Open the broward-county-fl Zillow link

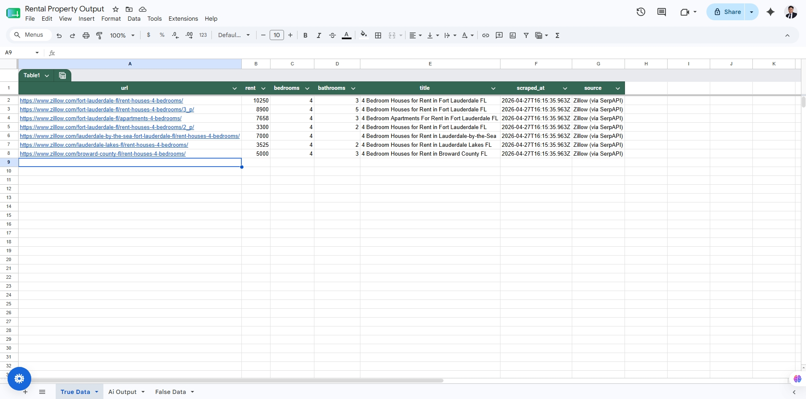103,154
